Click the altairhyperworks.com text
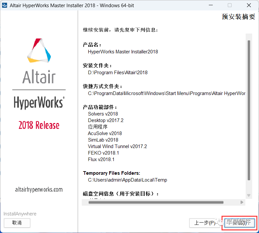This screenshot has height=233, width=259. coord(39,190)
